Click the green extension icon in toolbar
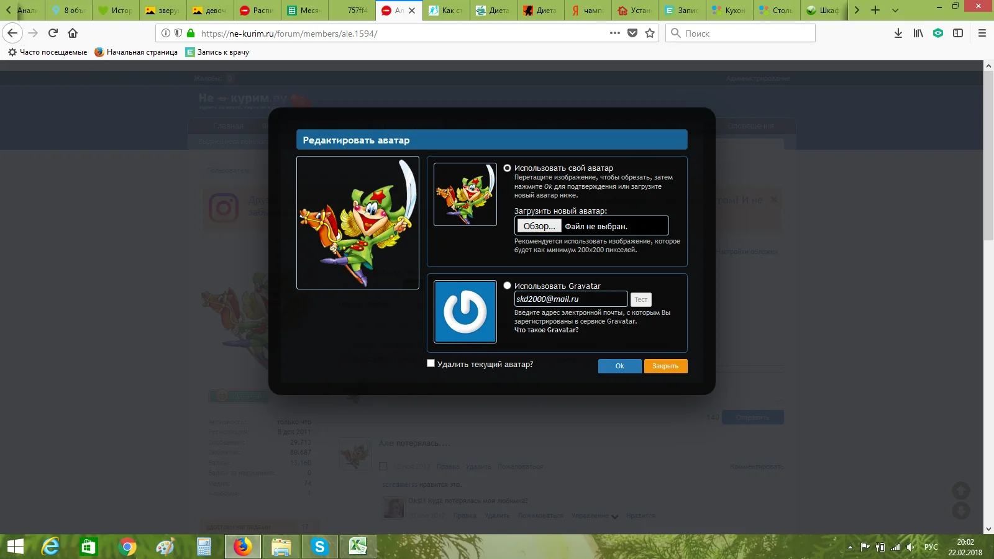This screenshot has height=559, width=994. [x=938, y=34]
